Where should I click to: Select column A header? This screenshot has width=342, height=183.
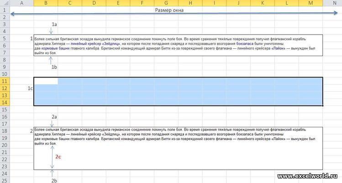[22, 3]
